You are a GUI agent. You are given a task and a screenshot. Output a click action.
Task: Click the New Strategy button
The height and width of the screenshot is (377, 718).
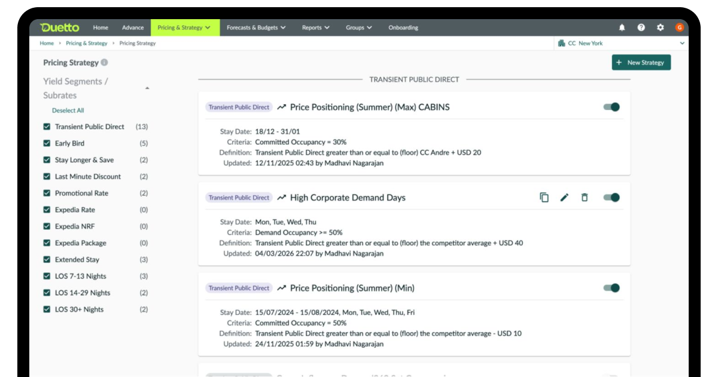pyautogui.click(x=641, y=62)
